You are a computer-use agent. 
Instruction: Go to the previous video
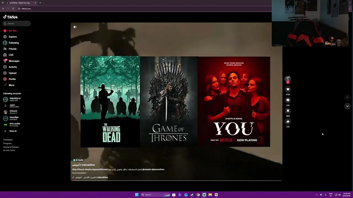[x=347, y=97]
